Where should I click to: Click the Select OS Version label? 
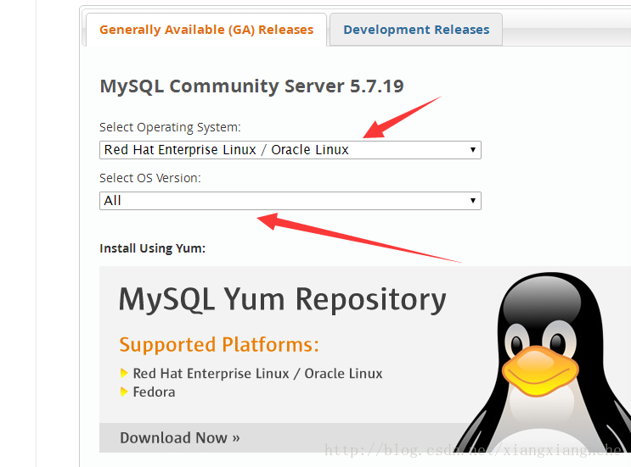point(150,178)
